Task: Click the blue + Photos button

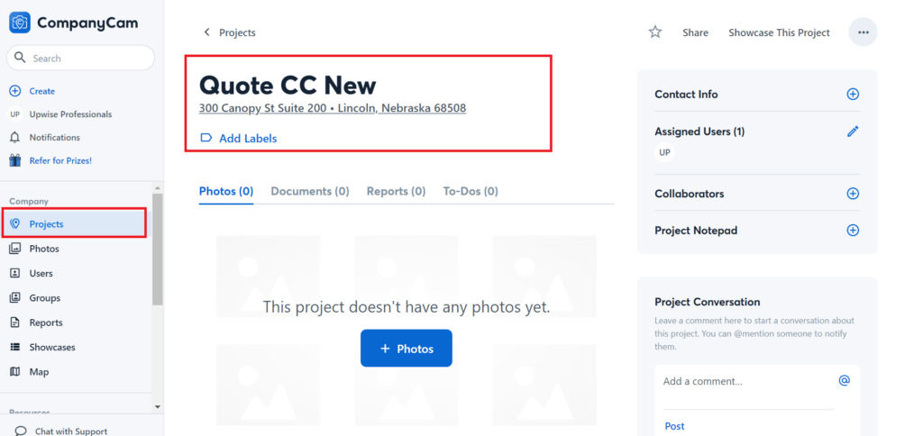Action: pyautogui.click(x=407, y=349)
